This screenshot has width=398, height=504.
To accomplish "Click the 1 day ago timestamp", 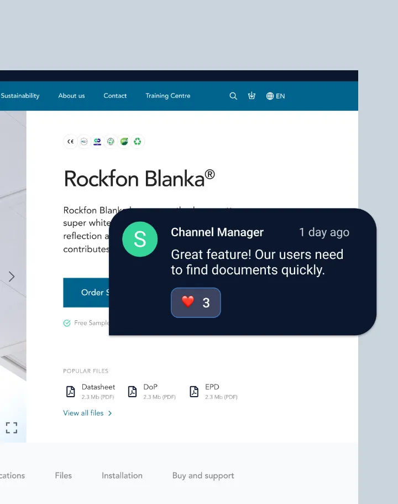I will coord(324,232).
